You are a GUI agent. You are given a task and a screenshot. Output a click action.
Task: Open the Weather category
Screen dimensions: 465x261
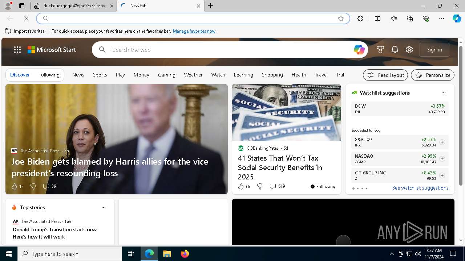point(193,75)
